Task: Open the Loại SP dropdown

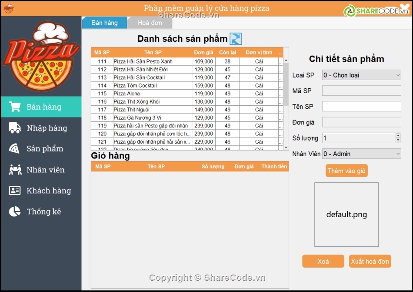Action: coord(361,75)
